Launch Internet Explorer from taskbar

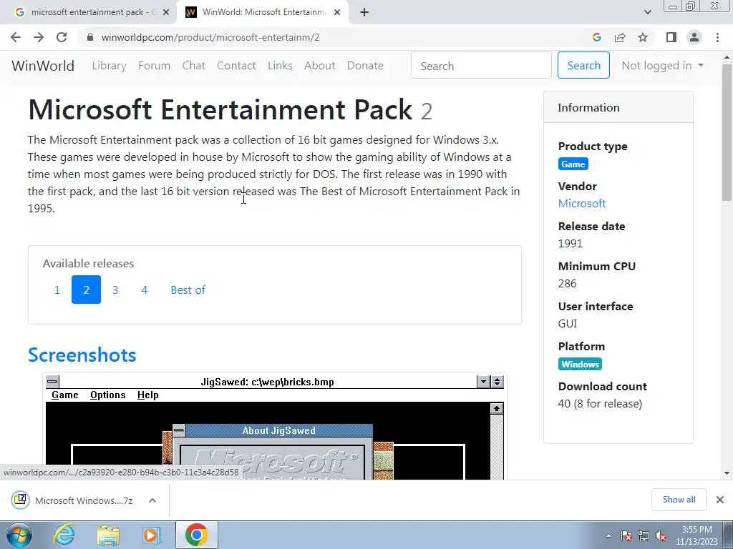[x=64, y=535]
